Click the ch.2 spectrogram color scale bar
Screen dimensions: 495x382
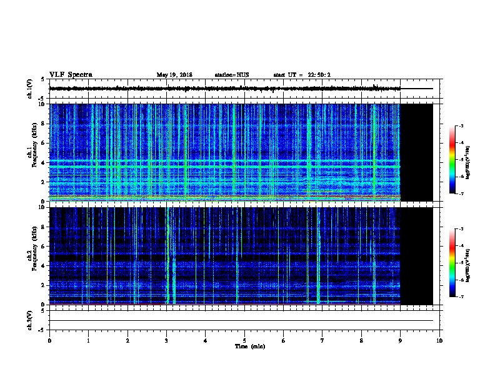point(452,263)
